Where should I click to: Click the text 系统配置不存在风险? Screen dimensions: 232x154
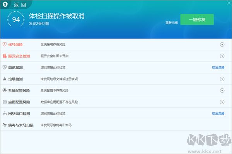[x=55, y=90]
